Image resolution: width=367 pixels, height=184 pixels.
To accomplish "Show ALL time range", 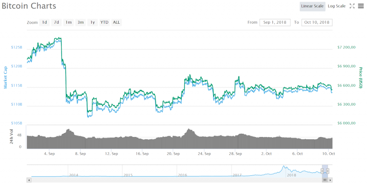I will [116, 22].
